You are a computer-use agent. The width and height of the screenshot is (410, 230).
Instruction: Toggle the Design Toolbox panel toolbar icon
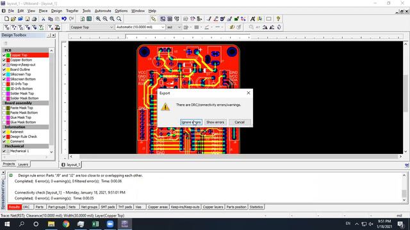point(163,19)
